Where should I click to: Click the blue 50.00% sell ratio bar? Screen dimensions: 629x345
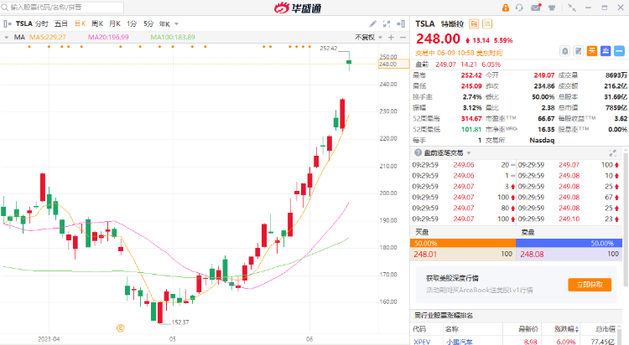click(569, 243)
